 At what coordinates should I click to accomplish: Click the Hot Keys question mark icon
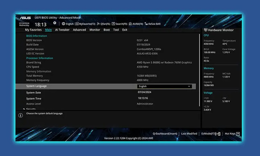tap(238, 134)
